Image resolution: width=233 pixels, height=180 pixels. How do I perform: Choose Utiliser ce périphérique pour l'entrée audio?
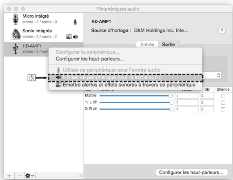[x=125, y=70]
